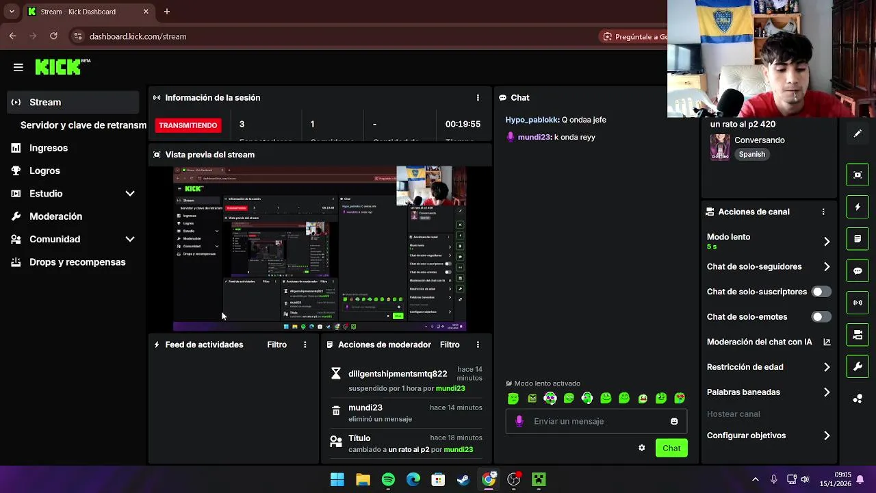Open emoji picker in message box

tap(674, 421)
